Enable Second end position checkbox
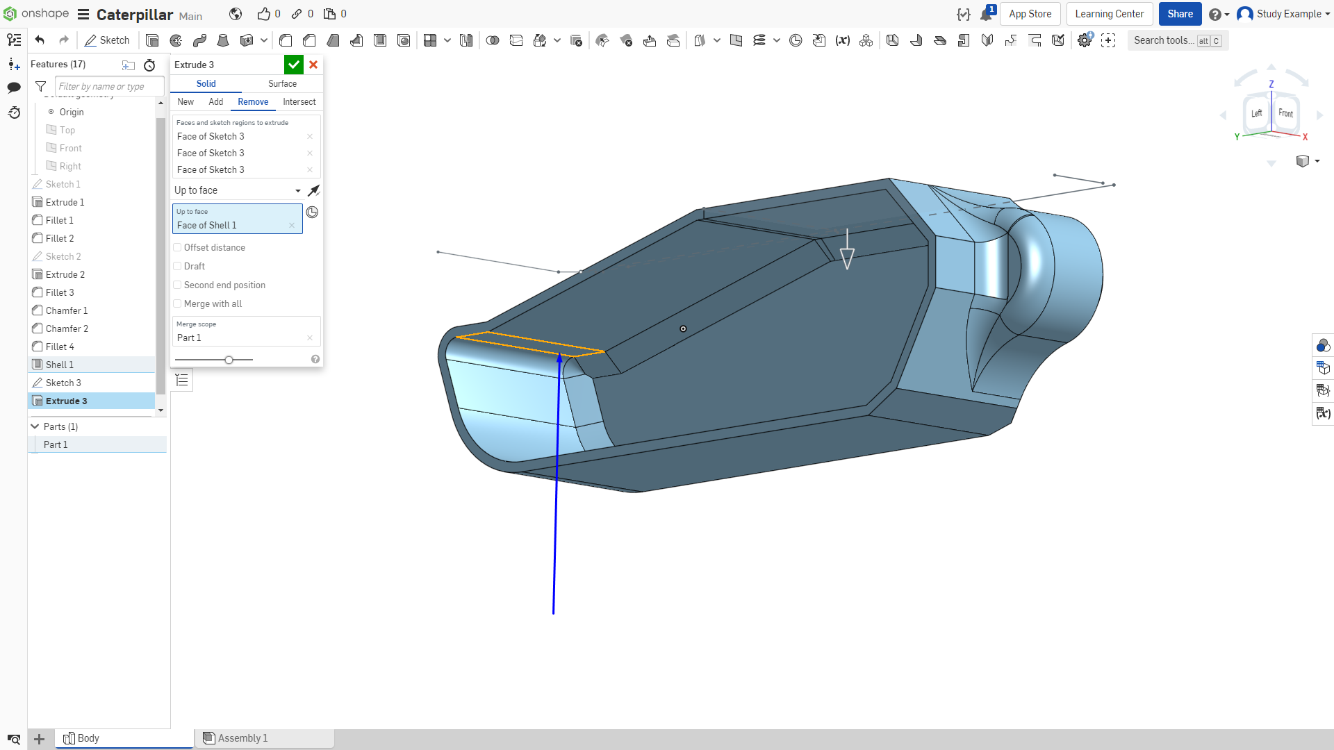Screen dimensions: 1334x750 click(x=177, y=285)
